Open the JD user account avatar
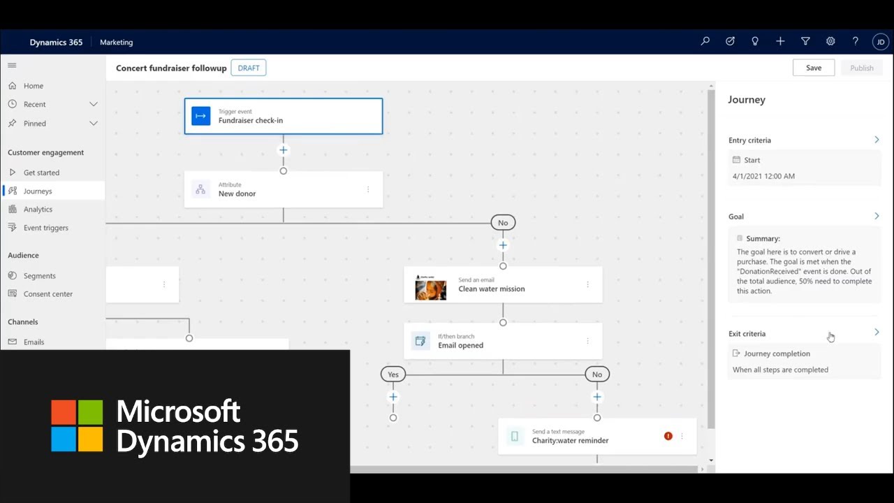Screen dimensions: 894x503 [x=881, y=42]
